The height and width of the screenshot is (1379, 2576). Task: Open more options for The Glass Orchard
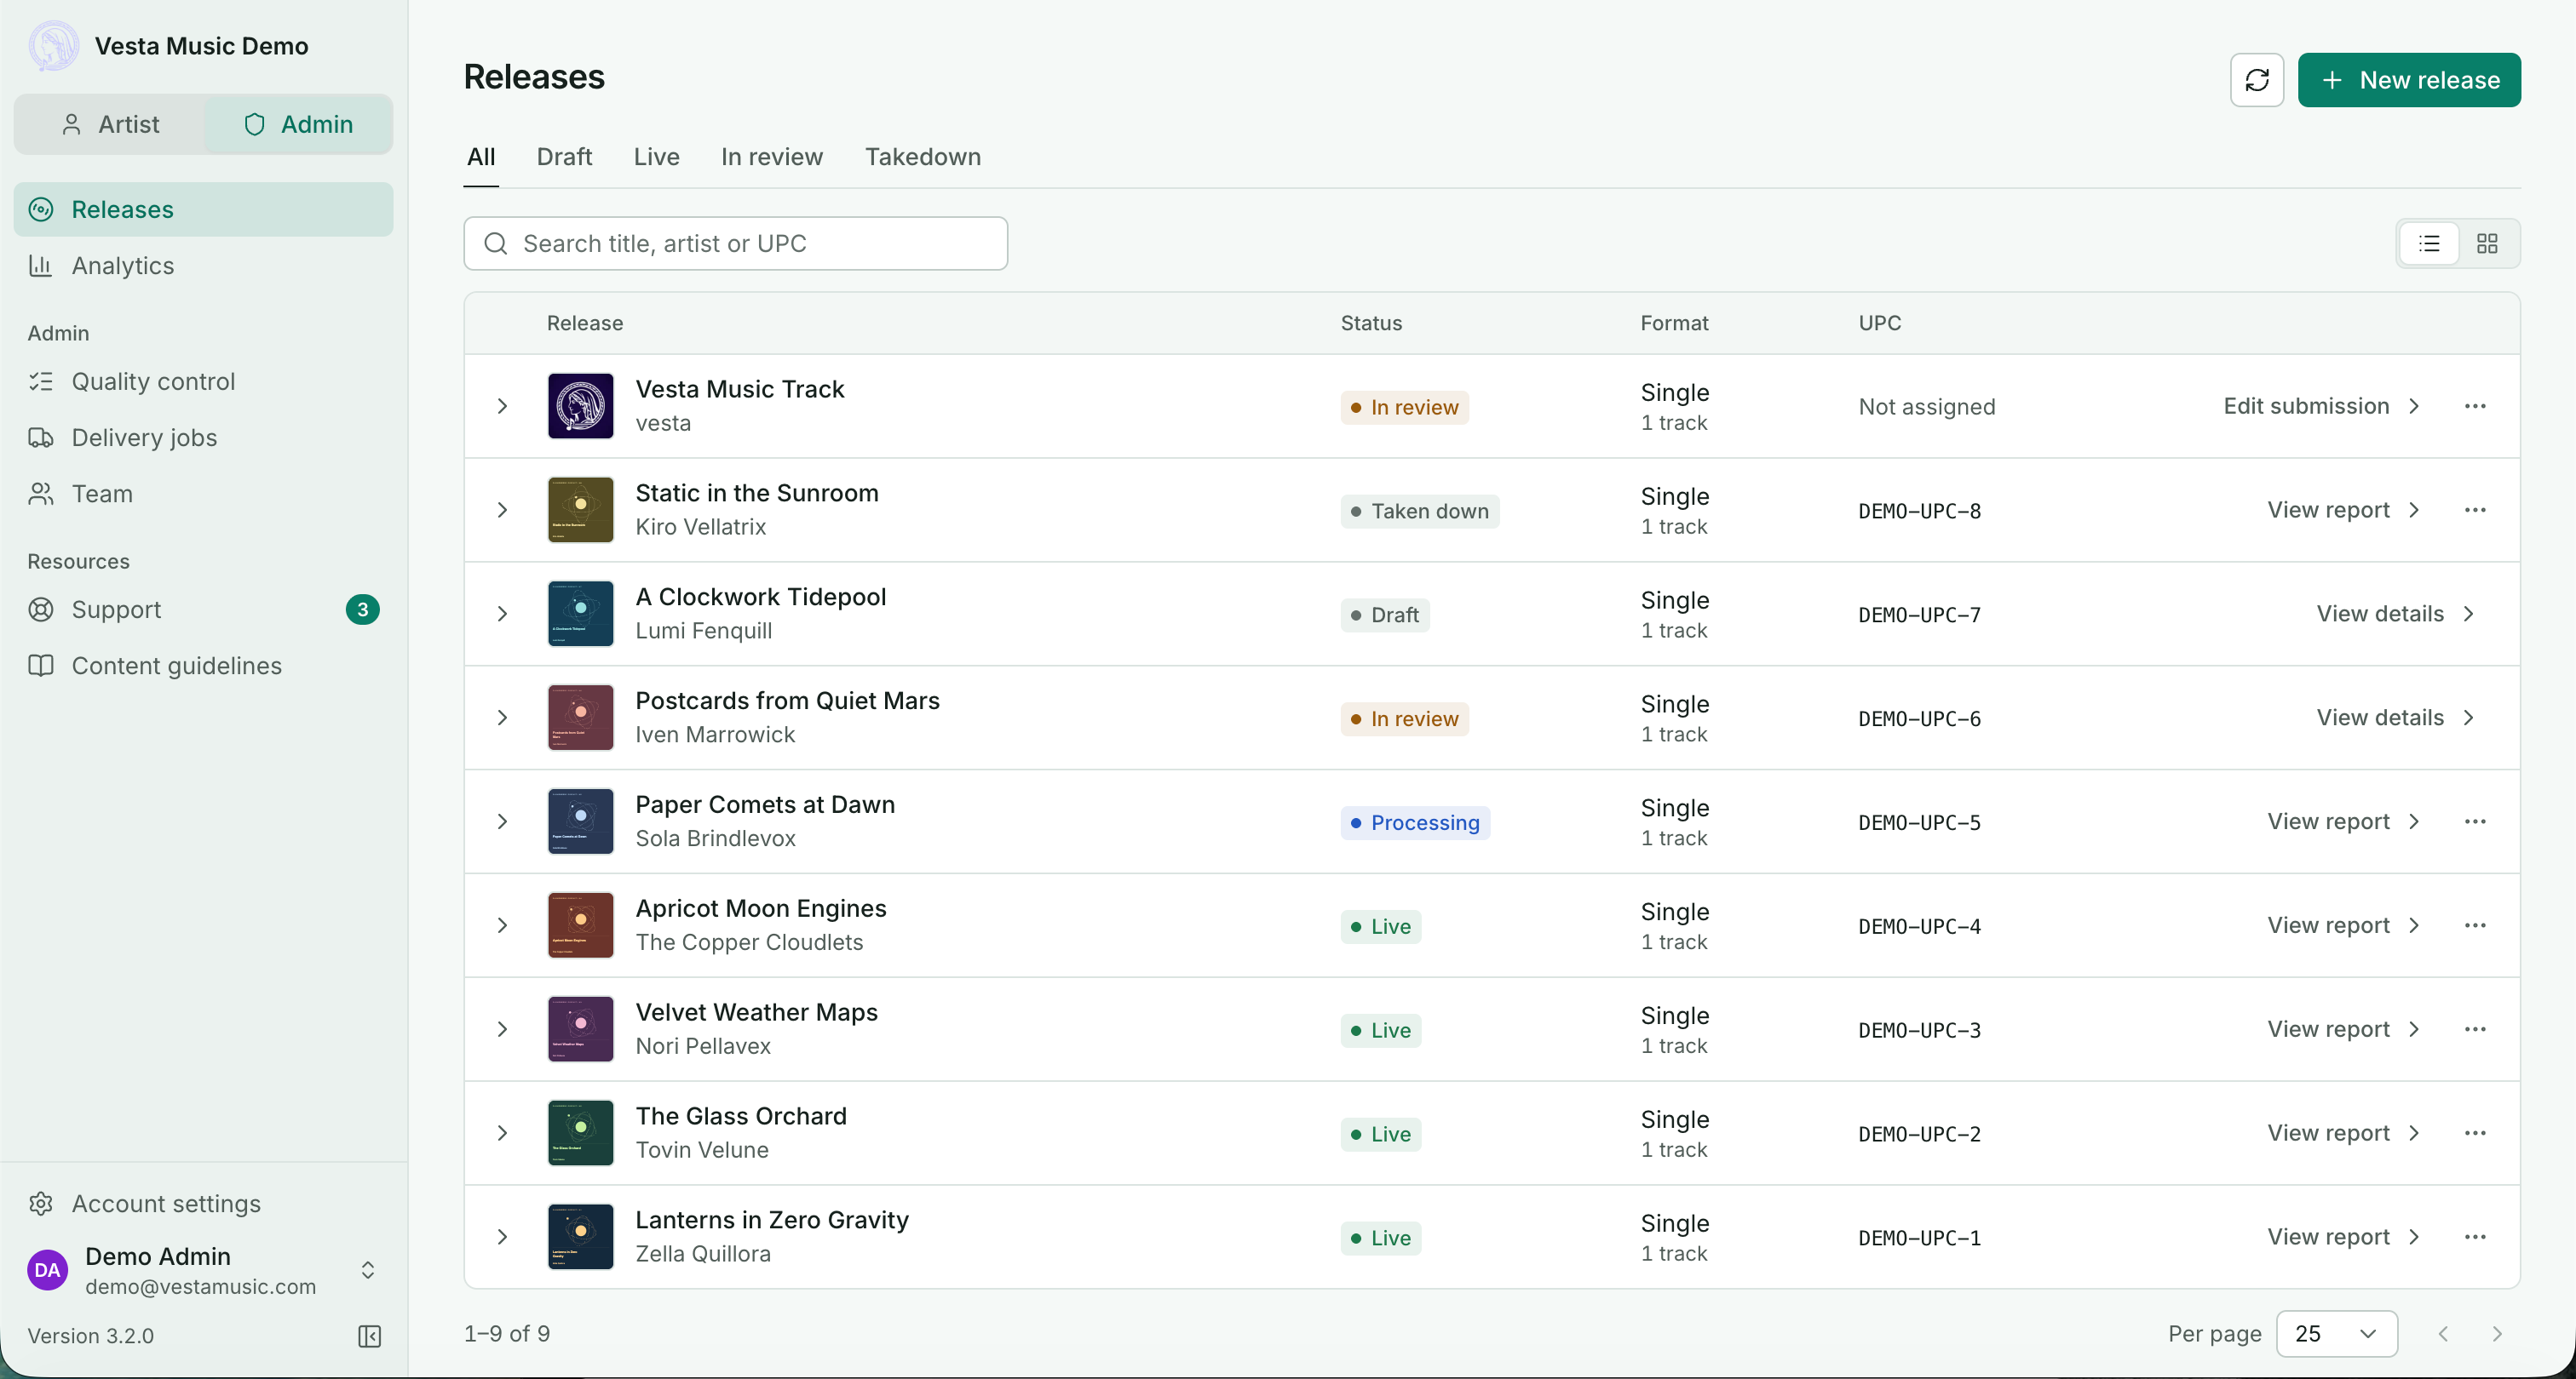[2475, 1133]
